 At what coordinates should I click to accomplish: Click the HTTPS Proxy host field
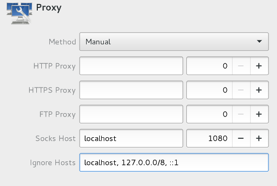coord(131,90)
